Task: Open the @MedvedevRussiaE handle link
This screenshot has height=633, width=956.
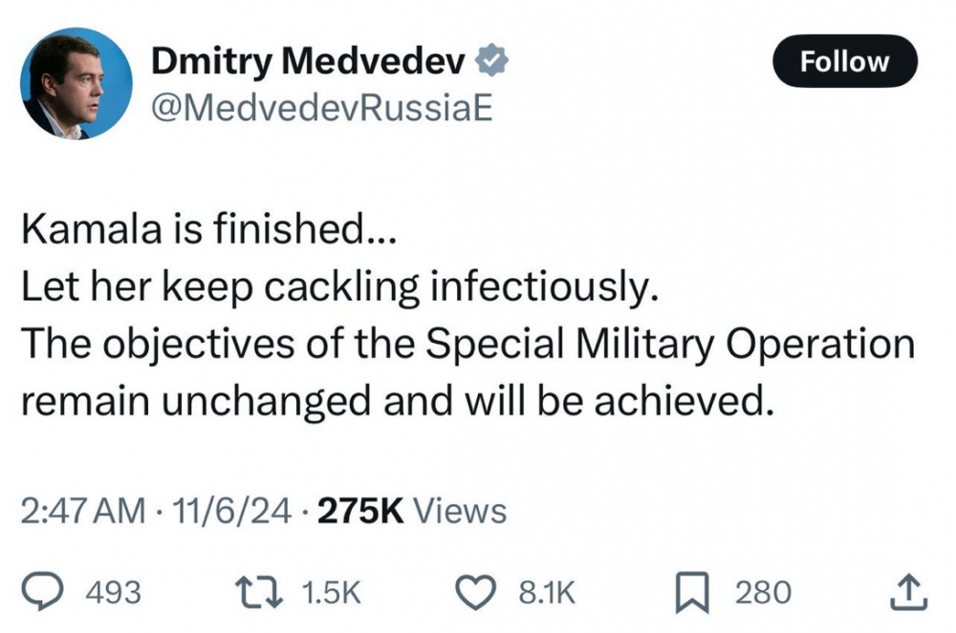Action: (321, 108)
